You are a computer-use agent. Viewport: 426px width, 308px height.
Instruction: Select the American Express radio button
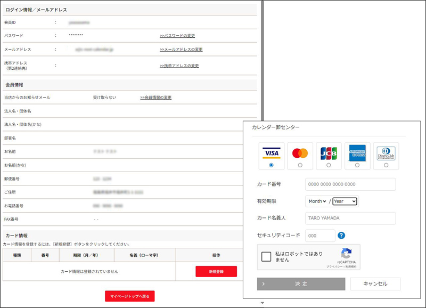357,165
